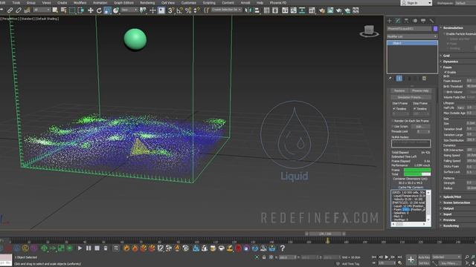Select the Link tool in main toolbar

(x=10, y=10)
